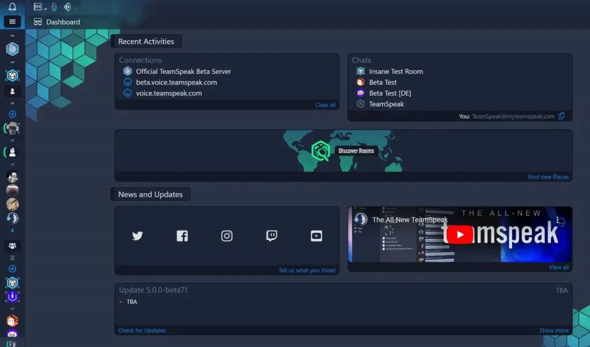Open the AFK status dropdown arrow

[x=45, y=9]
